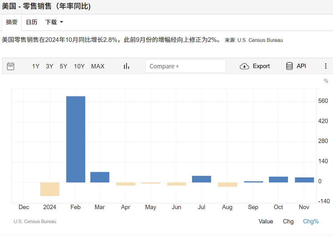Select the 1Y time range

tap(36, 66)
